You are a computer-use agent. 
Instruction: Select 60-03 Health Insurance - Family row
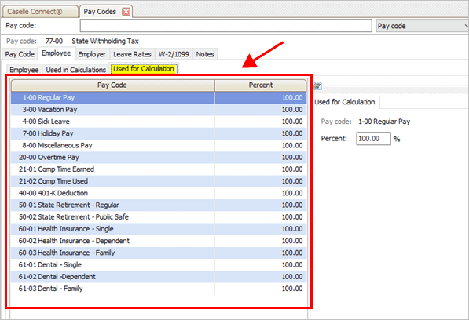tap(159, 253)
